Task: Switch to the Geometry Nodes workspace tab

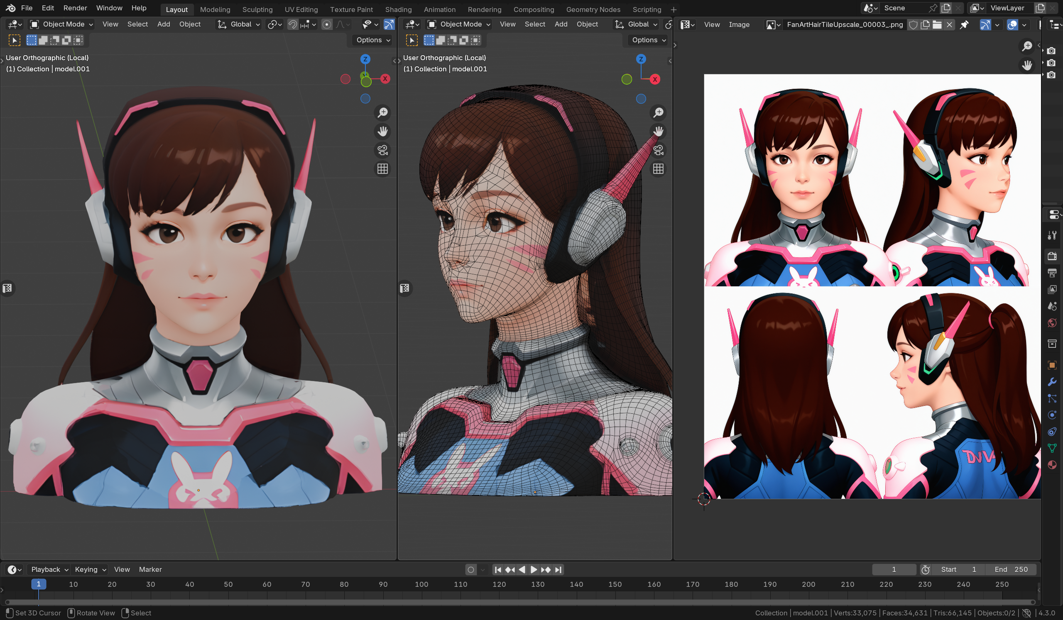Action: [x=593, y=9]
